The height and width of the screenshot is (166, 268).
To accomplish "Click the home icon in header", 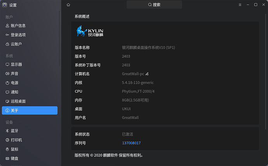I will [x=68, y=5].
